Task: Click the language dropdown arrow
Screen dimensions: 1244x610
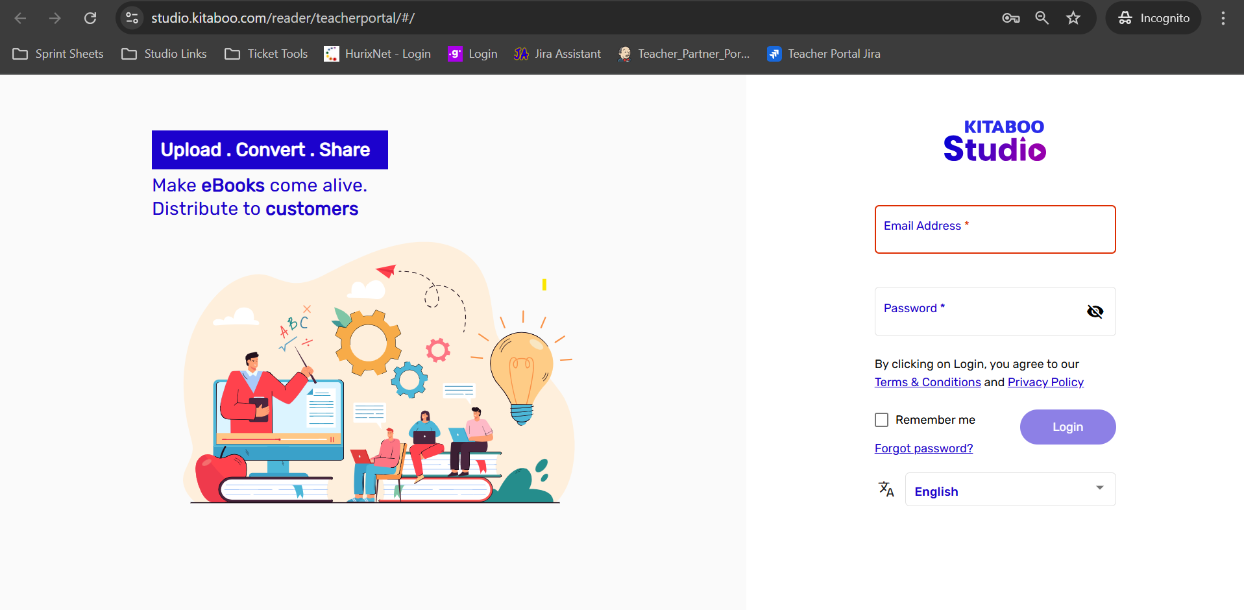Action: point(1099,488)
